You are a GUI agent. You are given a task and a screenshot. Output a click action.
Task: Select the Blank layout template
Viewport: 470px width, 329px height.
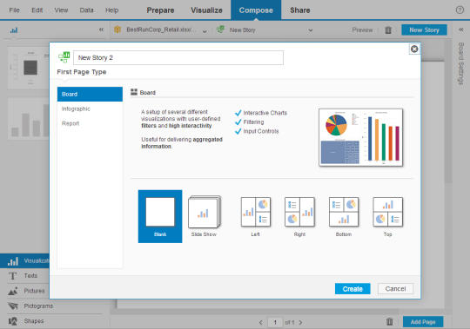(160, 216)
